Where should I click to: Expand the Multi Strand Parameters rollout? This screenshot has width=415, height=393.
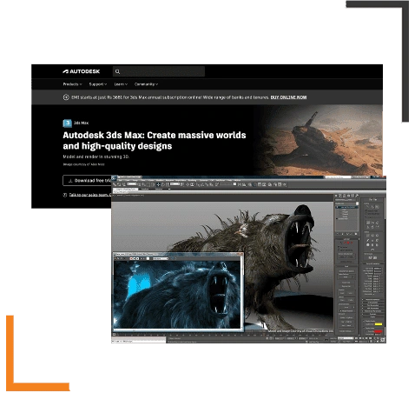[372, 311]
